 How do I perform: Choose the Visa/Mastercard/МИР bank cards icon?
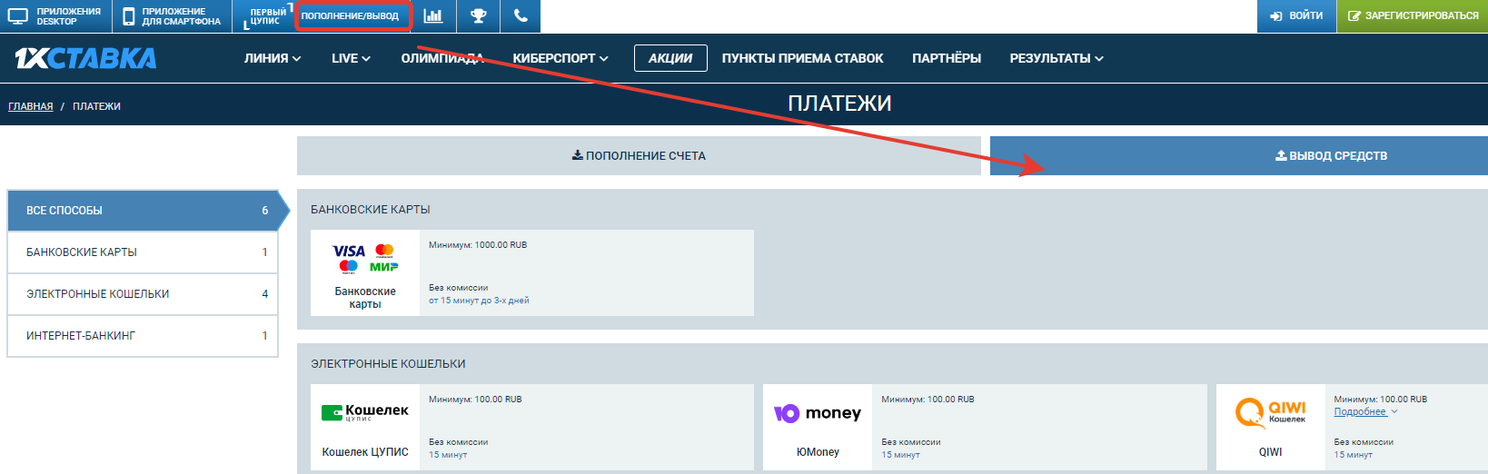click(365, 258)
